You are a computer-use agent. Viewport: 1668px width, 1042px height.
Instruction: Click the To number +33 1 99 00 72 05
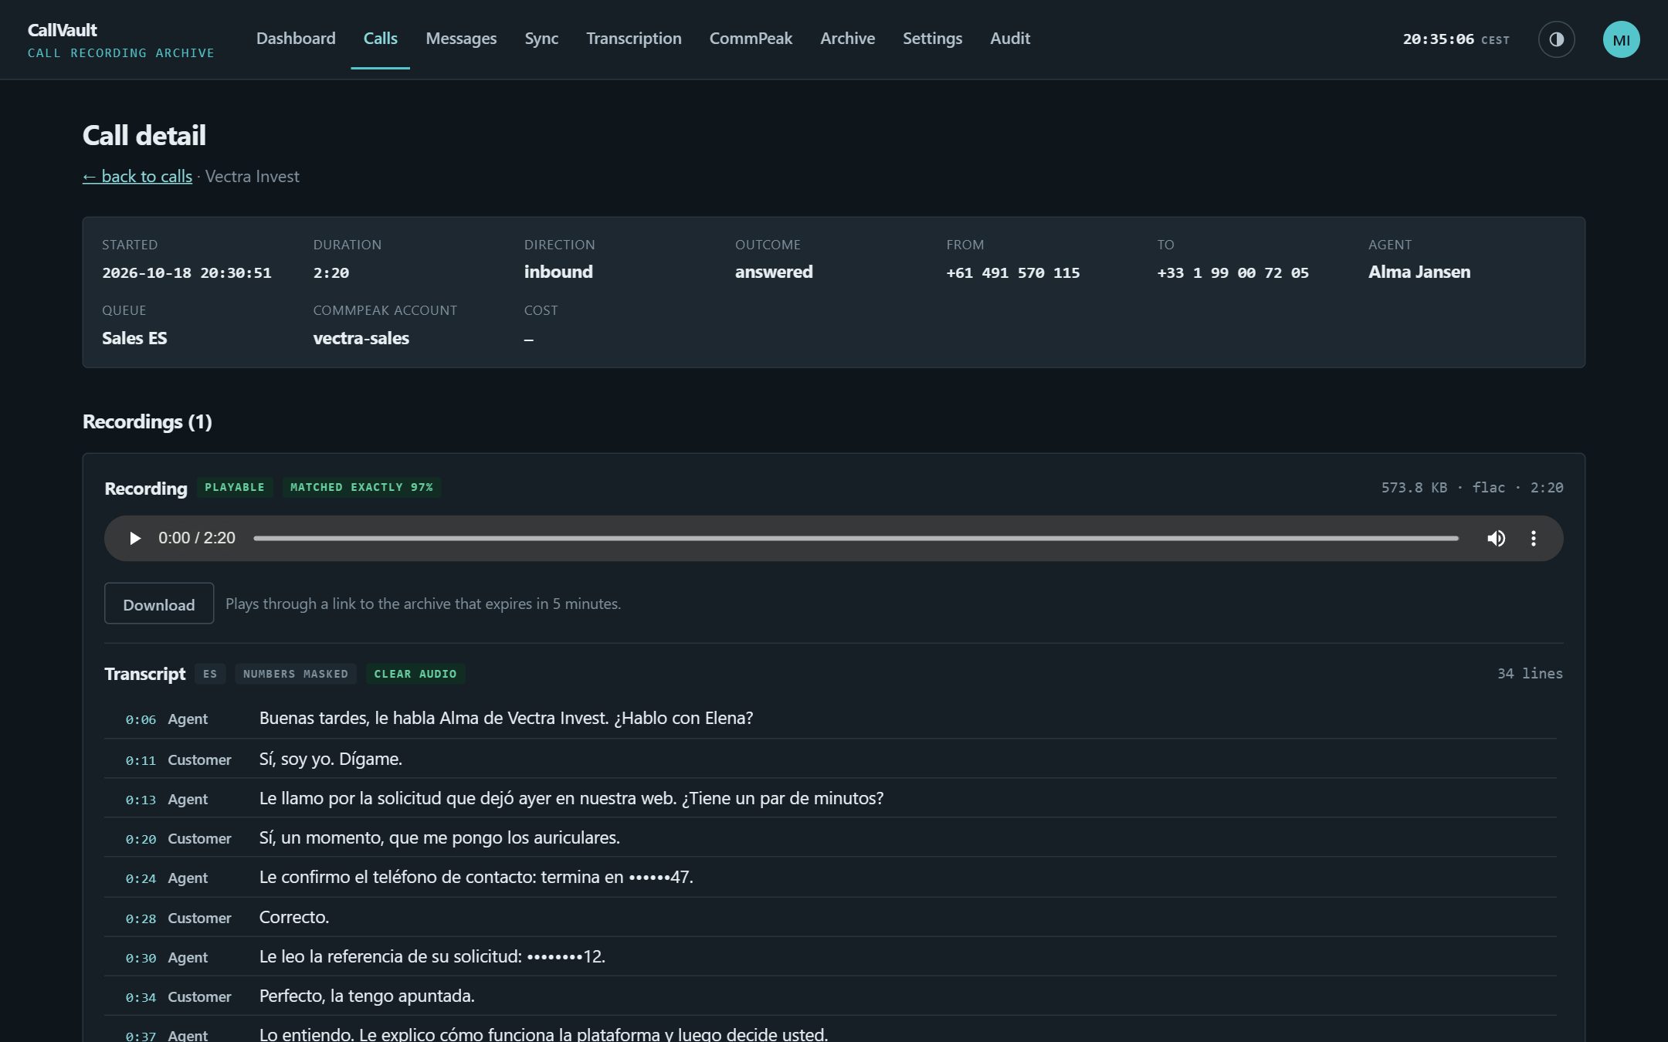tap(1232, 272)
